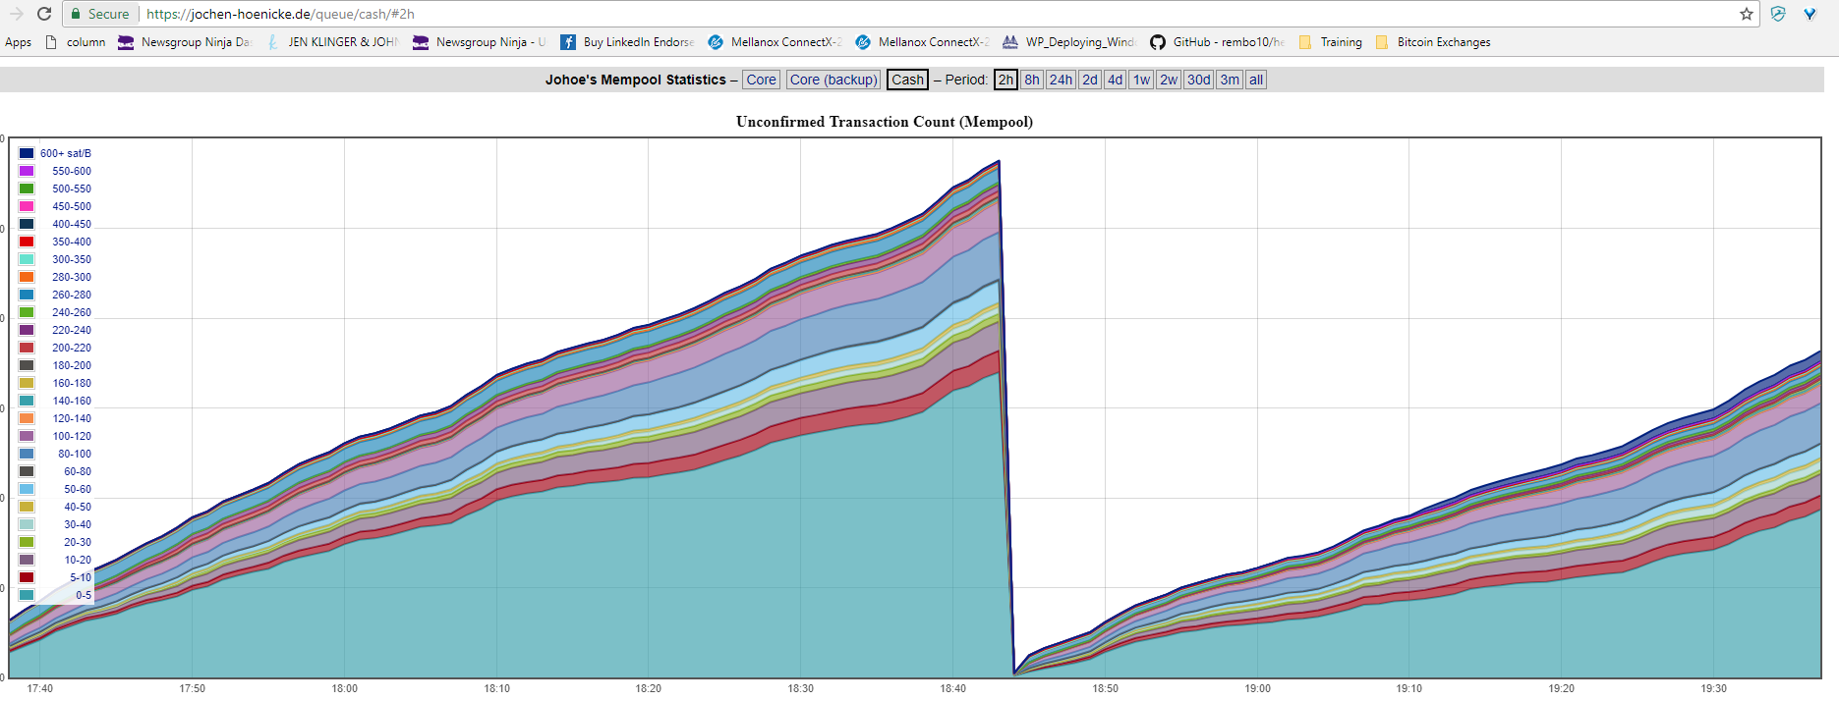Click the 20-30 legend label
The image size is (1839, 701).
coord(78,542)
